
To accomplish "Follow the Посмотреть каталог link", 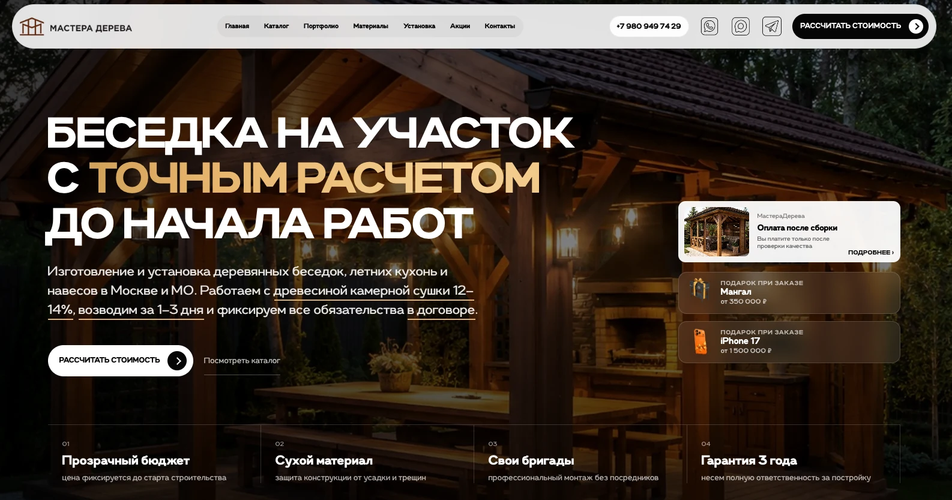I will [242, 361].
